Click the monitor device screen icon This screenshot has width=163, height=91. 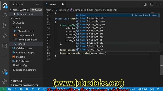[45, 89]
